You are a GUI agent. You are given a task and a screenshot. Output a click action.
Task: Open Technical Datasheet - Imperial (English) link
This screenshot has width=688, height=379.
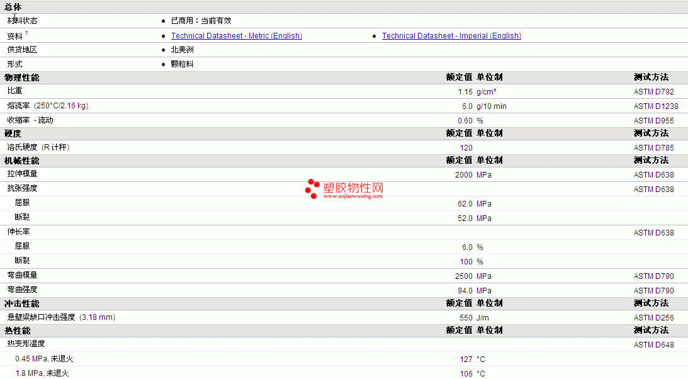click(x=451, y=36)
